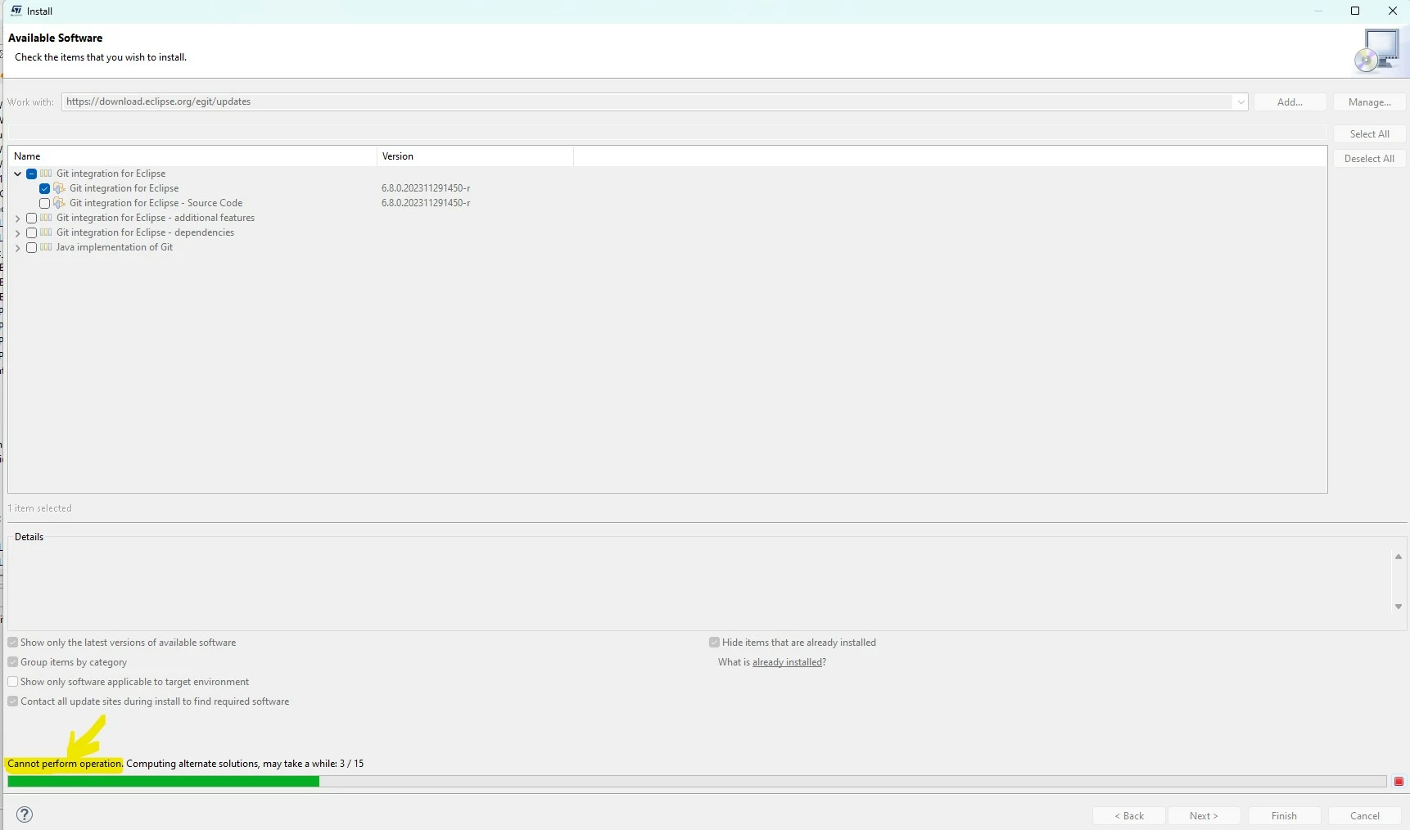The height and width of the screenshot is (830, 1410).
Task: Check Java implementation of Git checkbox
Action: tap(31, 247)
